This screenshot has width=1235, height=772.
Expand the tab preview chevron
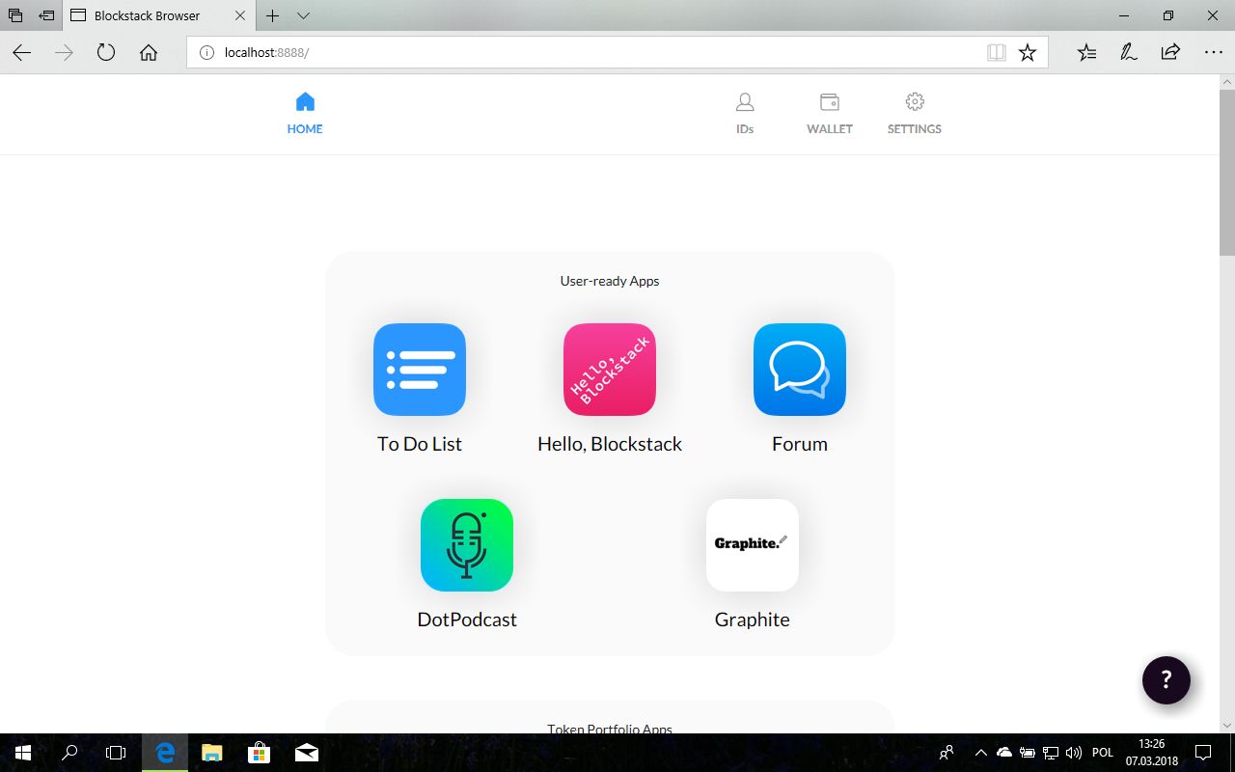[303, 15]
